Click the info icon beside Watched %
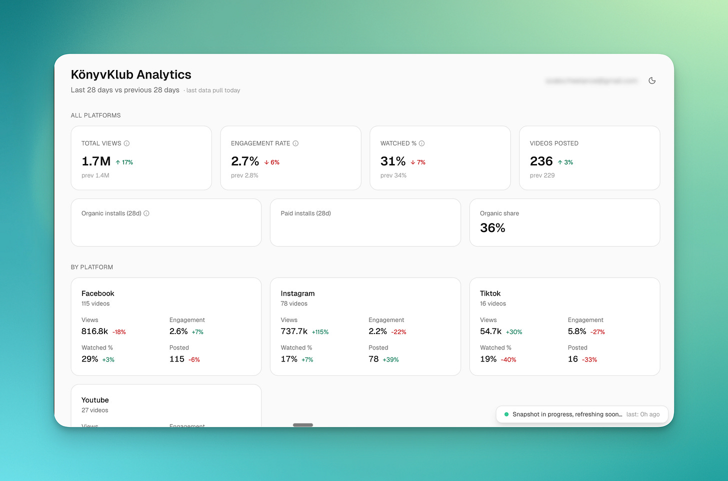 tap(421, 143)
